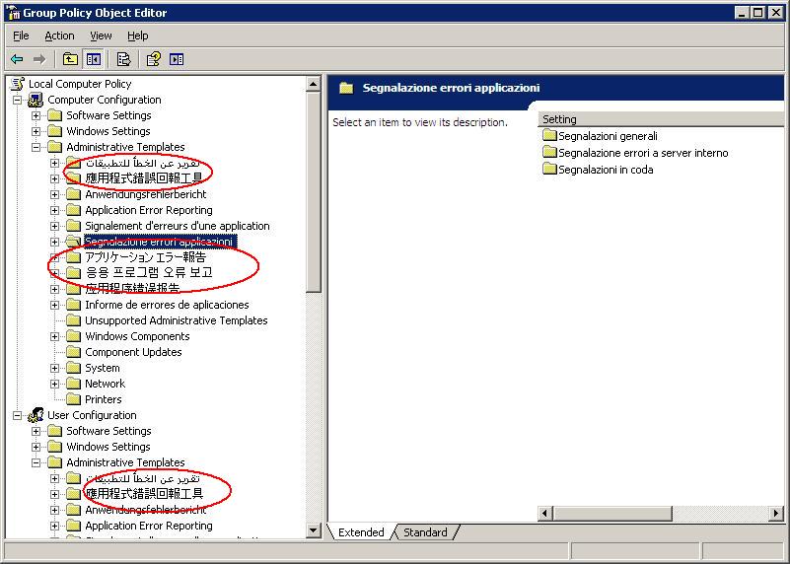Image resolution: width=790 pixels, height=564 pixels.
Task: Select Printers tree item
Action: point(104,399)
